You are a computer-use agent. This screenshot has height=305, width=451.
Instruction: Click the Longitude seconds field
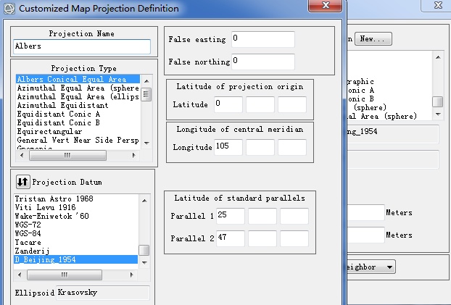(292, 147)
